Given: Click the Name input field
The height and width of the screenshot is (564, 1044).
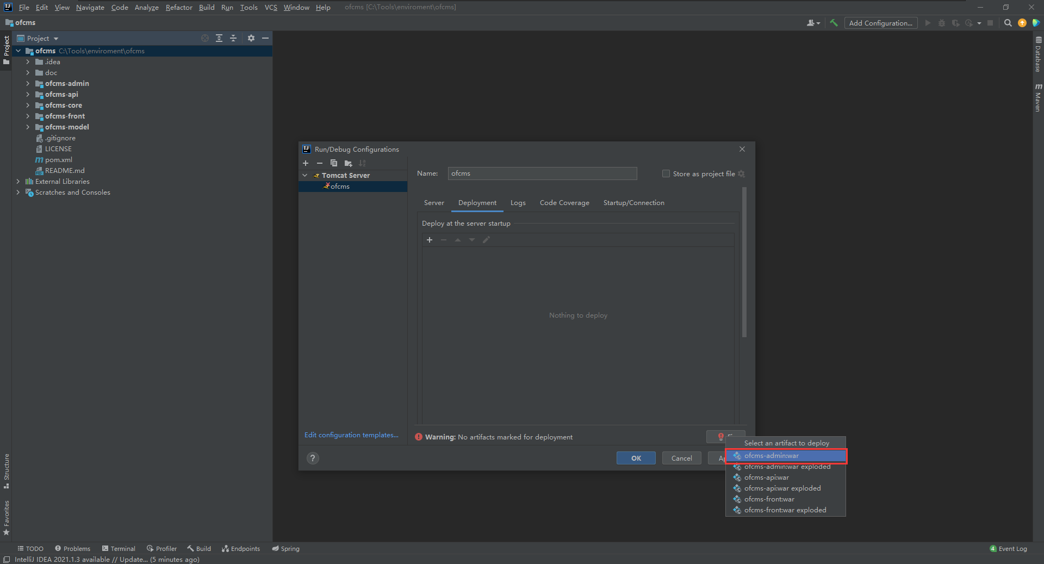Looking at the screenshot, I should [542, 173].
